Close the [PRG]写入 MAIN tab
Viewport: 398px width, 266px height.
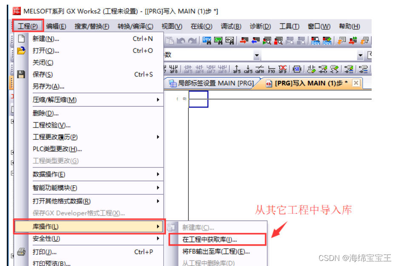356,83
